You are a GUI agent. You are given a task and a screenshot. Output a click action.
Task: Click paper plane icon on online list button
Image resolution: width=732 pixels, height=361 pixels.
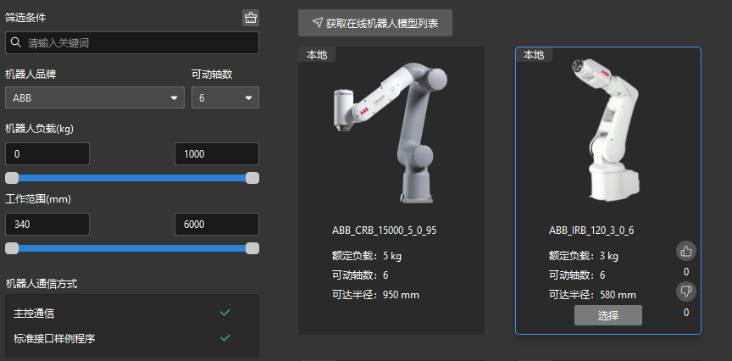click(x=318, y=22)
